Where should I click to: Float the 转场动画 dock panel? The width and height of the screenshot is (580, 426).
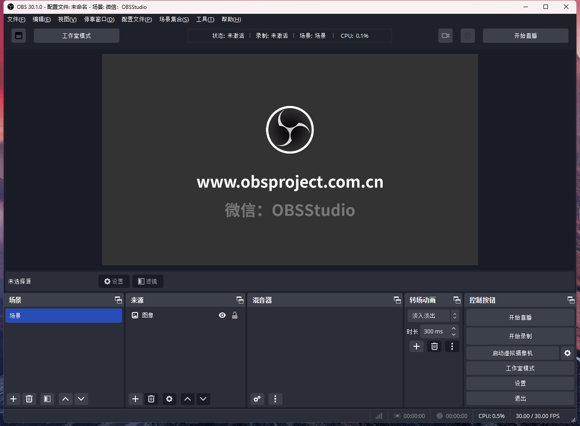(457, 300)
